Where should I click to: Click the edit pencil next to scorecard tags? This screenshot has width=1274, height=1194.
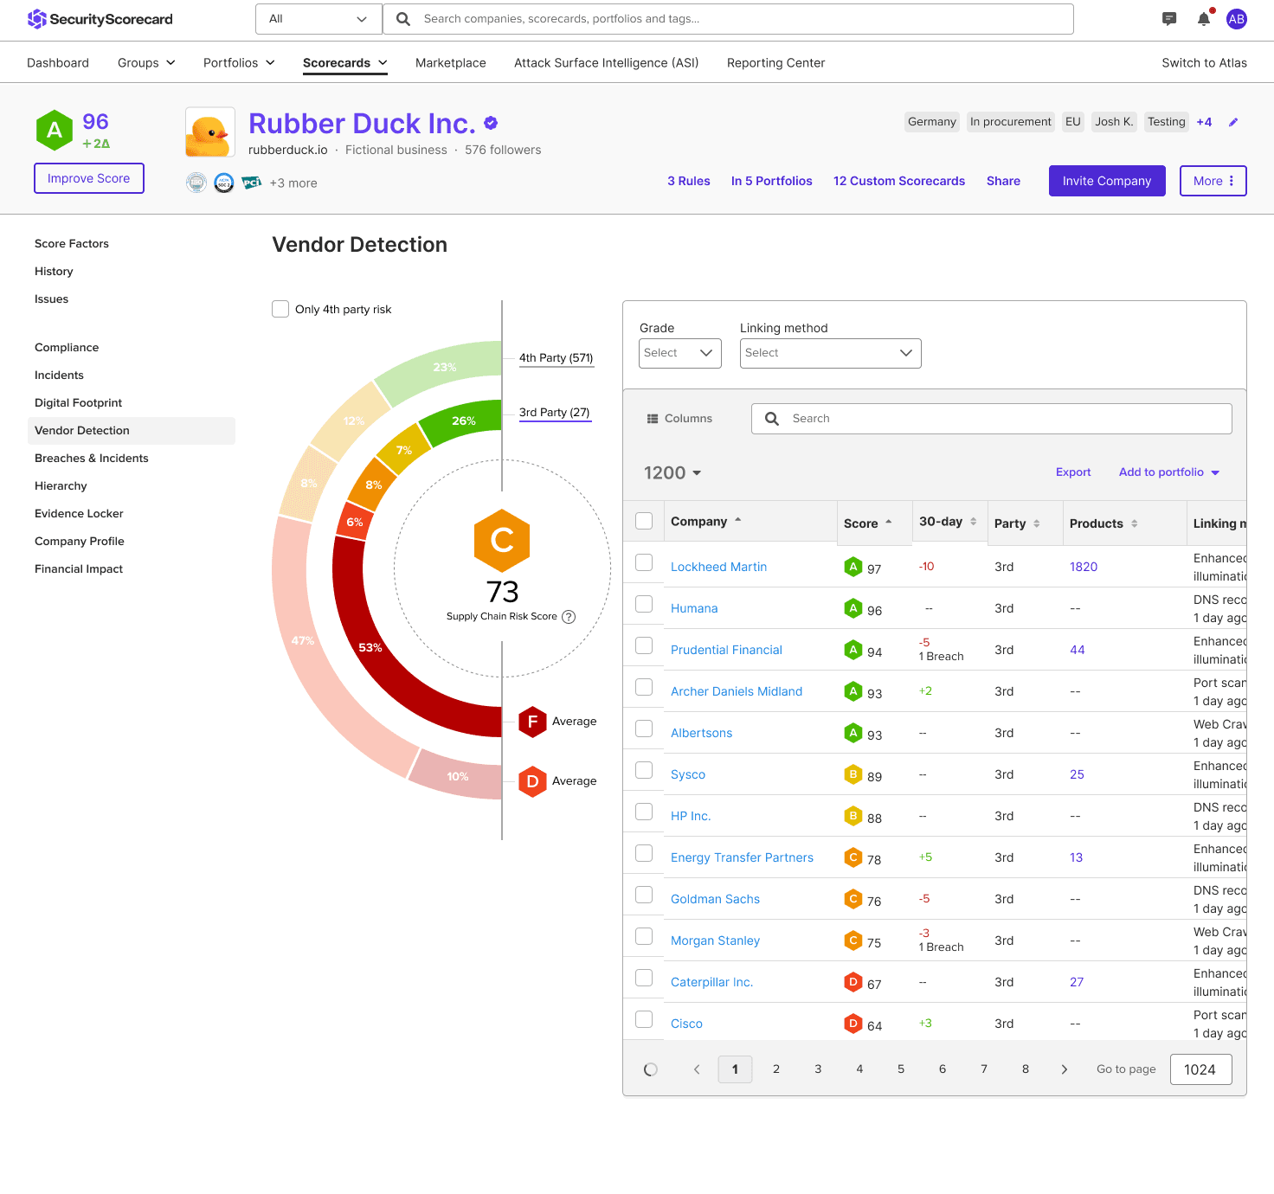pyautogui.click(x=1234, y=122)
